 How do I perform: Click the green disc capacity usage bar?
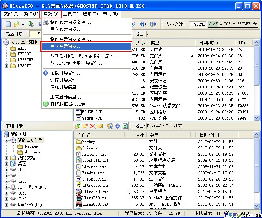233,24
